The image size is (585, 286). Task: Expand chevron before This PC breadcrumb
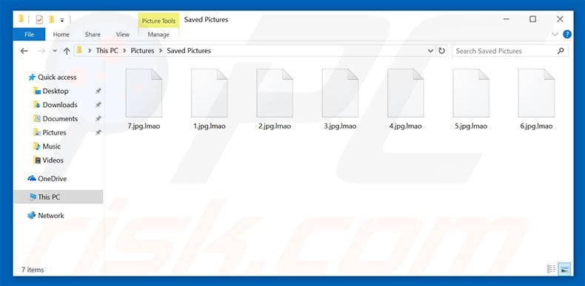click(x=90, y=51)
